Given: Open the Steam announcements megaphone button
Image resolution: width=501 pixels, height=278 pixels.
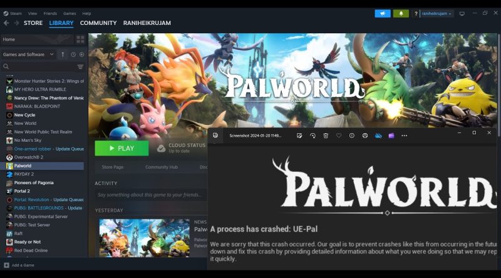Looking at the screenshot, I should point(383,13).
